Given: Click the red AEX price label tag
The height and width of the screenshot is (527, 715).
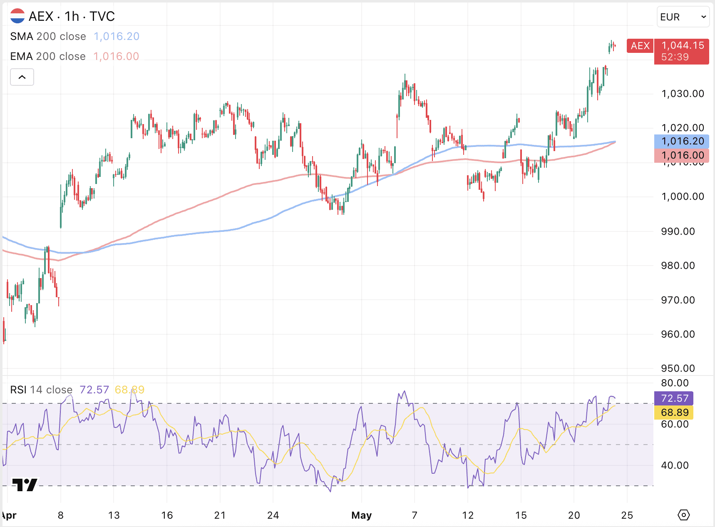Looking at the screenshot, I should [x=640, y=45].
